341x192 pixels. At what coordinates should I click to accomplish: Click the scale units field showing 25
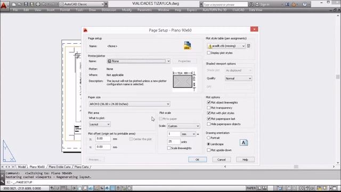click(x=174, y=141)
